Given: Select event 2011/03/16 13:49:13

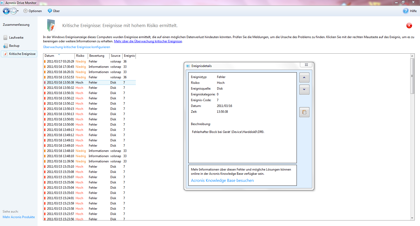Looking at the screenshot, I should 90,130.
